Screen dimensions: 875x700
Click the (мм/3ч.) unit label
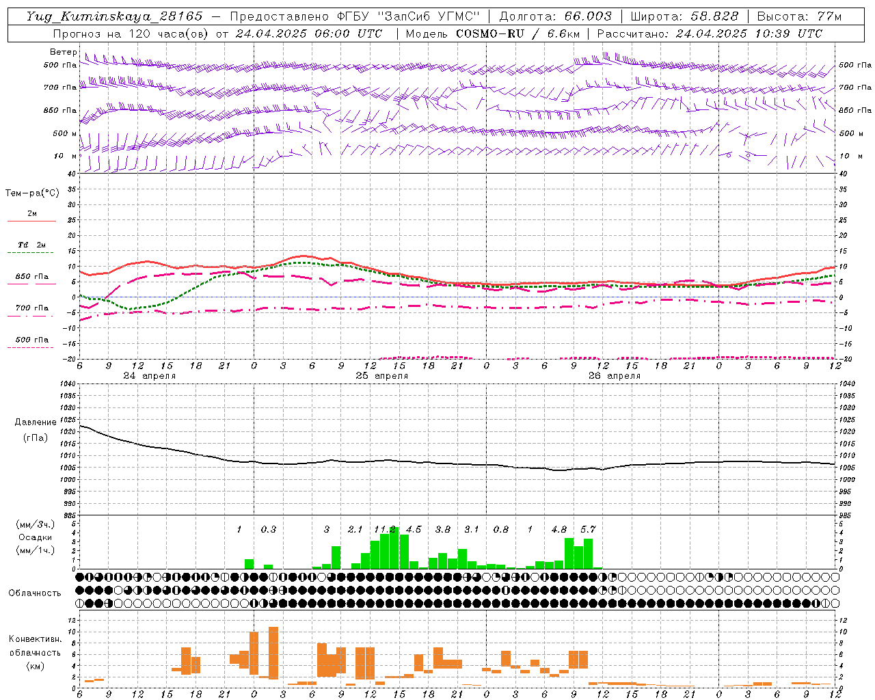tap(35, 524)
